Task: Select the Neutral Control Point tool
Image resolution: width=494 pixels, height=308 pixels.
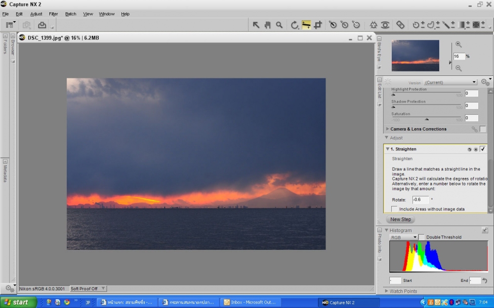Action: coord(344,25)
